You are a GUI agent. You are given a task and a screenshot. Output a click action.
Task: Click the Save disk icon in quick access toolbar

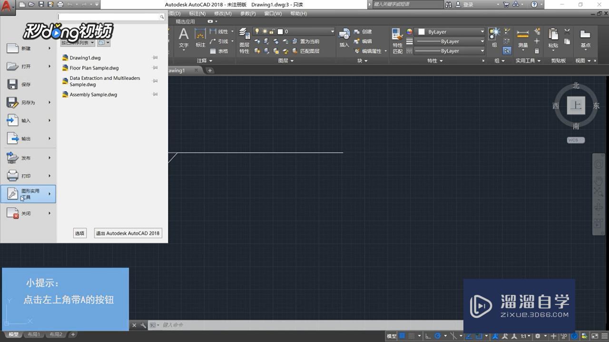pyautogui.click(x=41, y=4)
